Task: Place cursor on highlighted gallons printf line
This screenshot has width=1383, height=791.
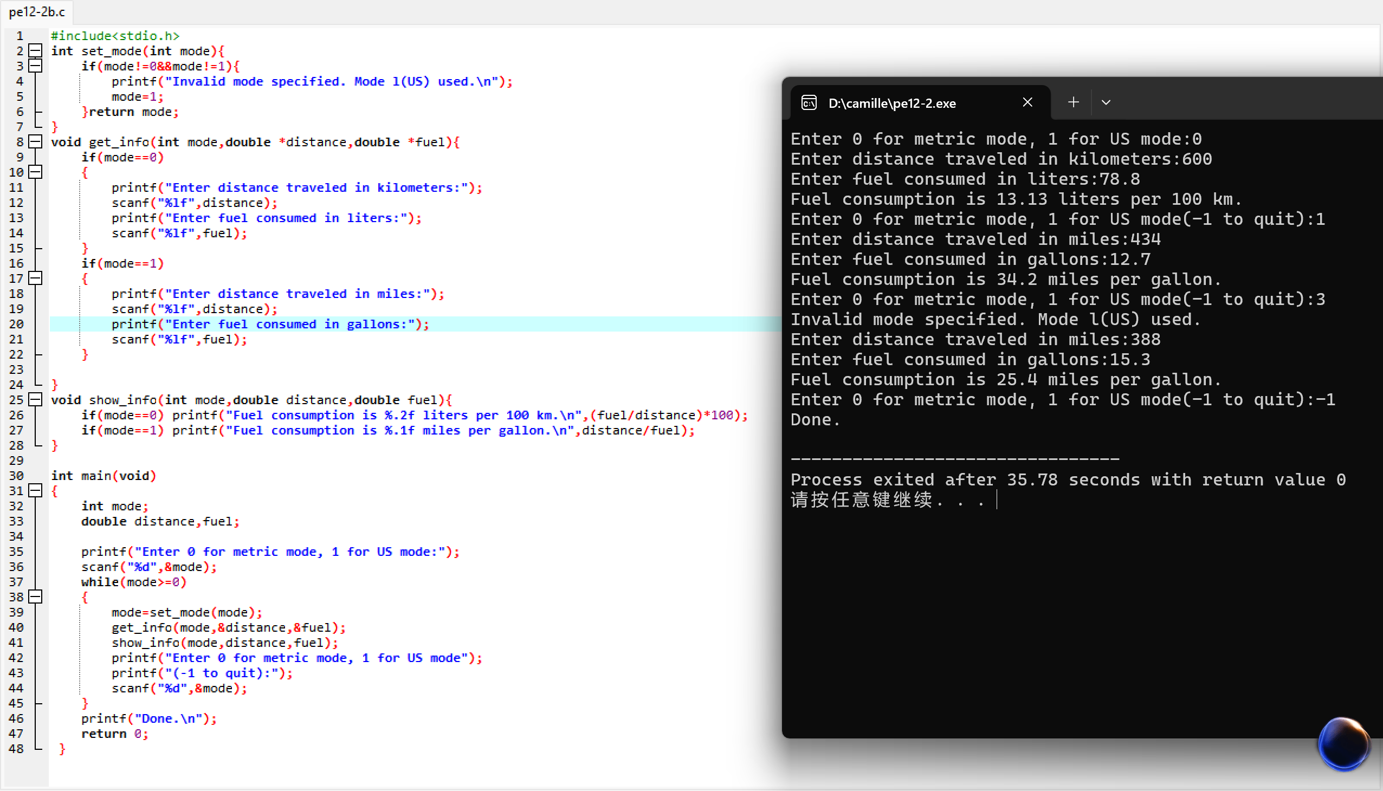Action: tap(270, 325)
